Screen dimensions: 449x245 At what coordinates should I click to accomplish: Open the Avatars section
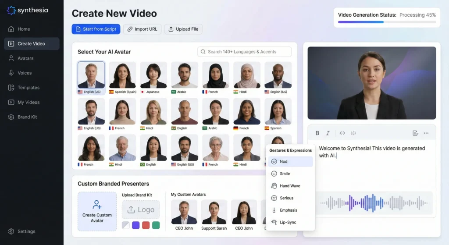(x=32, y=58)
